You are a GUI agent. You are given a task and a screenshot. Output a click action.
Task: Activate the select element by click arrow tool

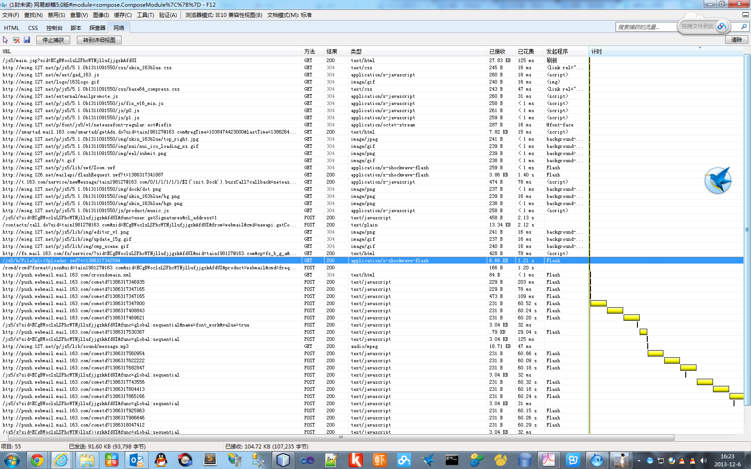(5, 40)
